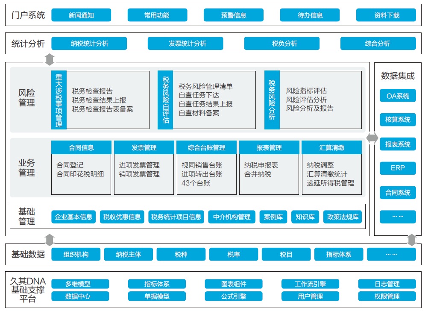Select the 重大涉税事项管理 vertical tab
This screenshot has height=311, width=428.
(59, 100)
